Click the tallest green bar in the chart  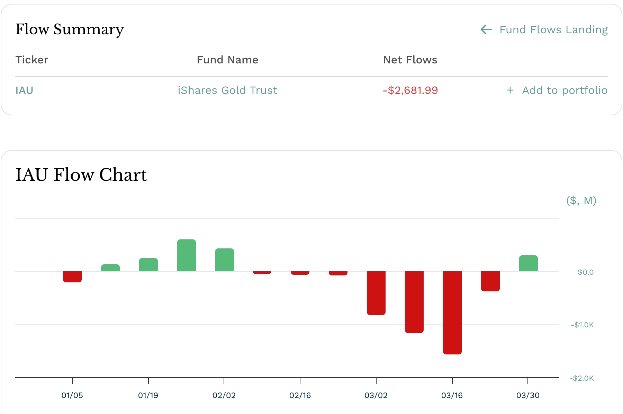[187, 256]
